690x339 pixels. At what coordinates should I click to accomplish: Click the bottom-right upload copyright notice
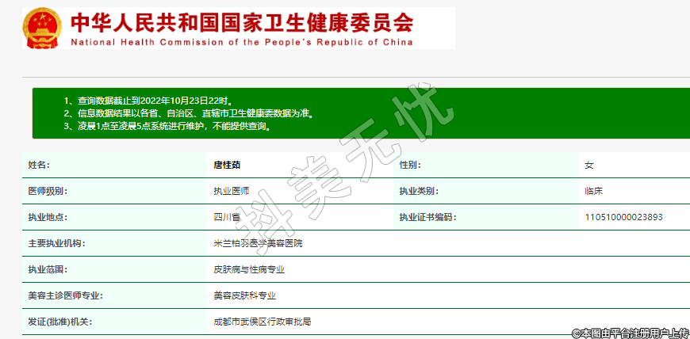point(630,333)
